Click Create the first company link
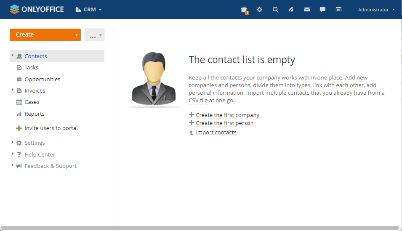402x231 pixels. [x=227, y=115]
